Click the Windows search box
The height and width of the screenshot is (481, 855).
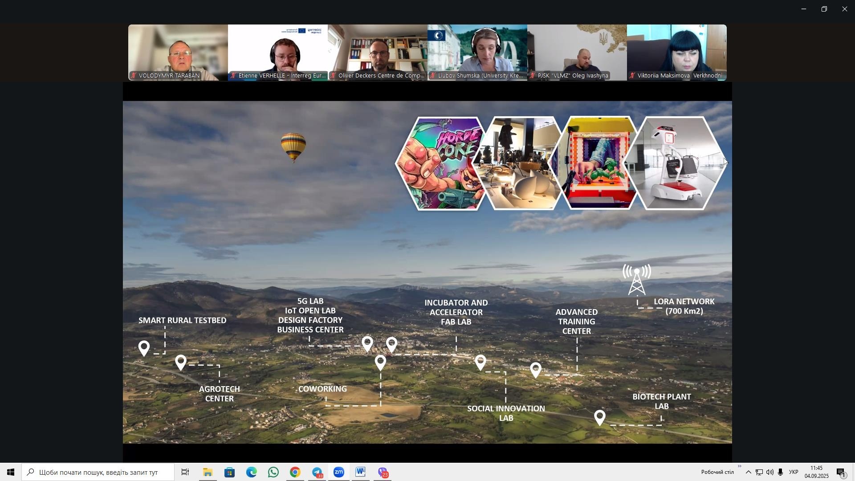(x=99, y=473)
